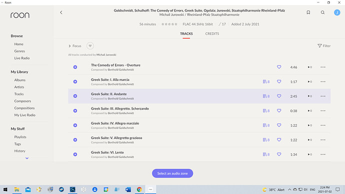Favorite The Comedy of Errors - Overture track
This screenshot has height=194, width=345.
click(x=279, y=67)
